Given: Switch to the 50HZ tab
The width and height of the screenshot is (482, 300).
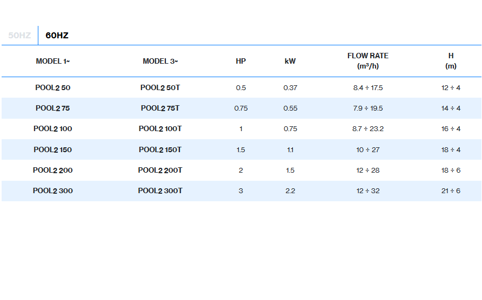Looking at the screenshot, I should click(19, 36).
